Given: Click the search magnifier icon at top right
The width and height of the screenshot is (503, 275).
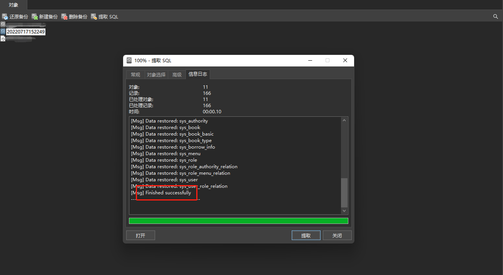Looking at the screenshot, I should click(496, 17).
